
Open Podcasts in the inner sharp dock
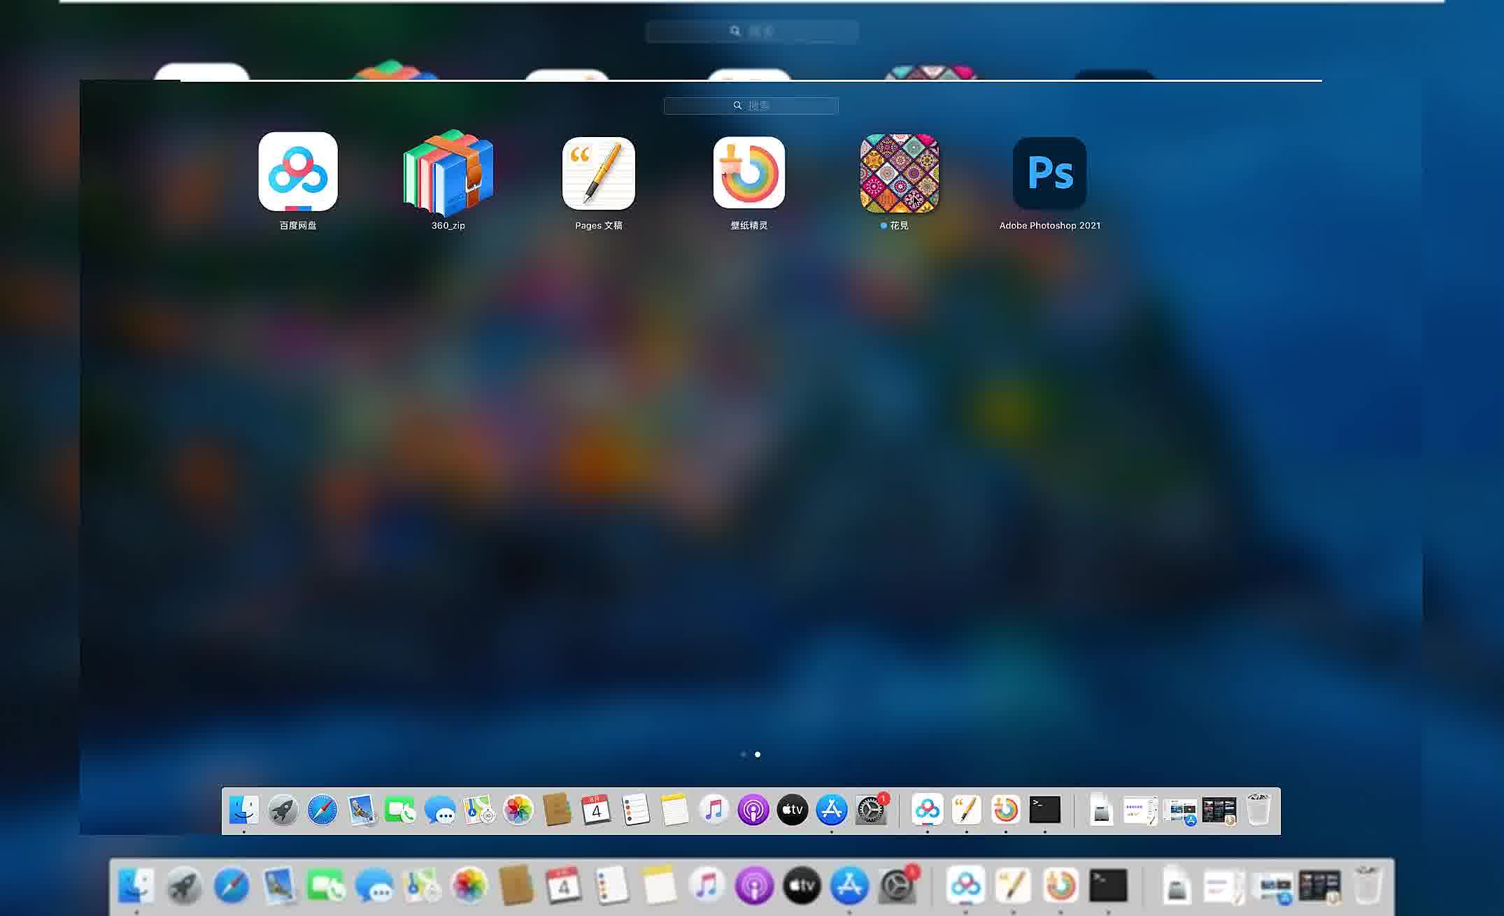pos(753,810)
